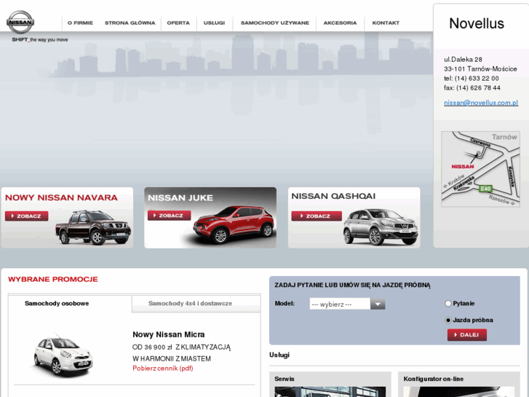The width and height of the screenshot is (529, 397).
Task: Click the 33-101 Tarnów-Mościce address line
Action: click(480, 69)
